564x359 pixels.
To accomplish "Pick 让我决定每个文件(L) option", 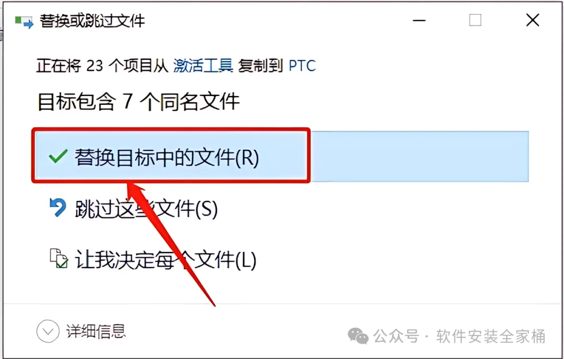I will pos(166,259).
